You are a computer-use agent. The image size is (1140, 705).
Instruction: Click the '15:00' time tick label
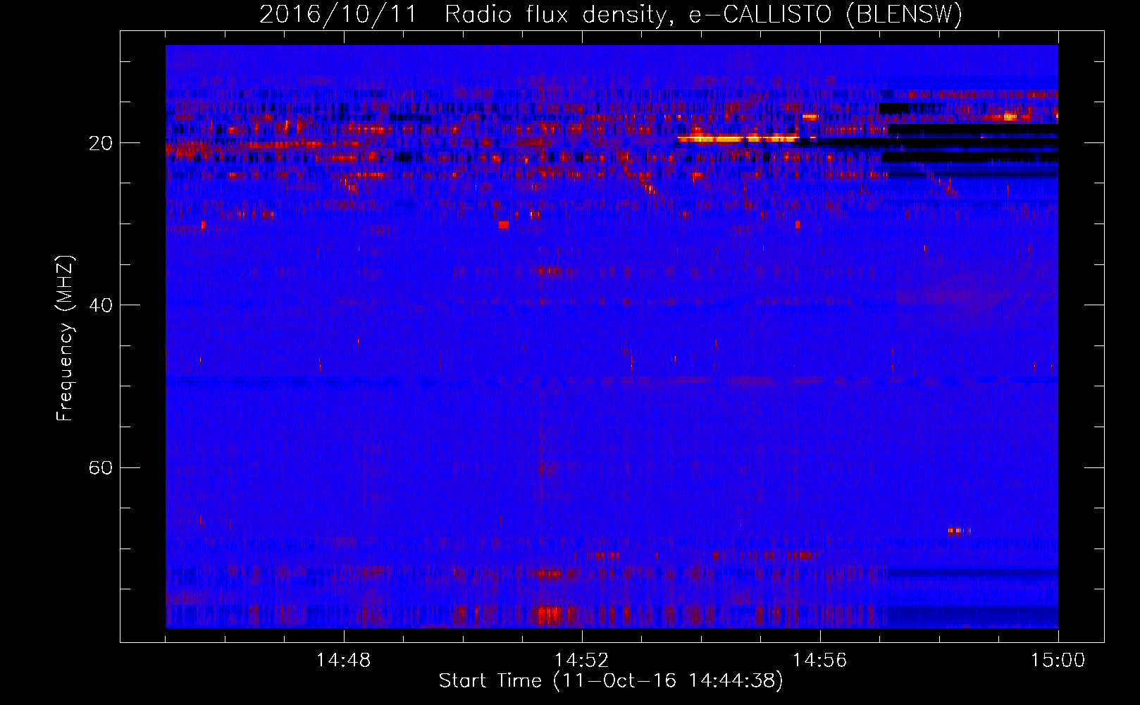(x=1058, y=661)
